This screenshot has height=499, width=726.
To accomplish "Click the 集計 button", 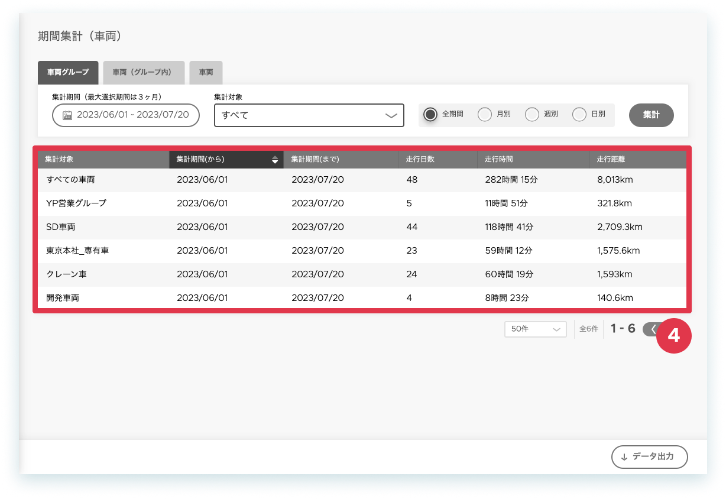I will pyautogui.click(x=652, y=115).
